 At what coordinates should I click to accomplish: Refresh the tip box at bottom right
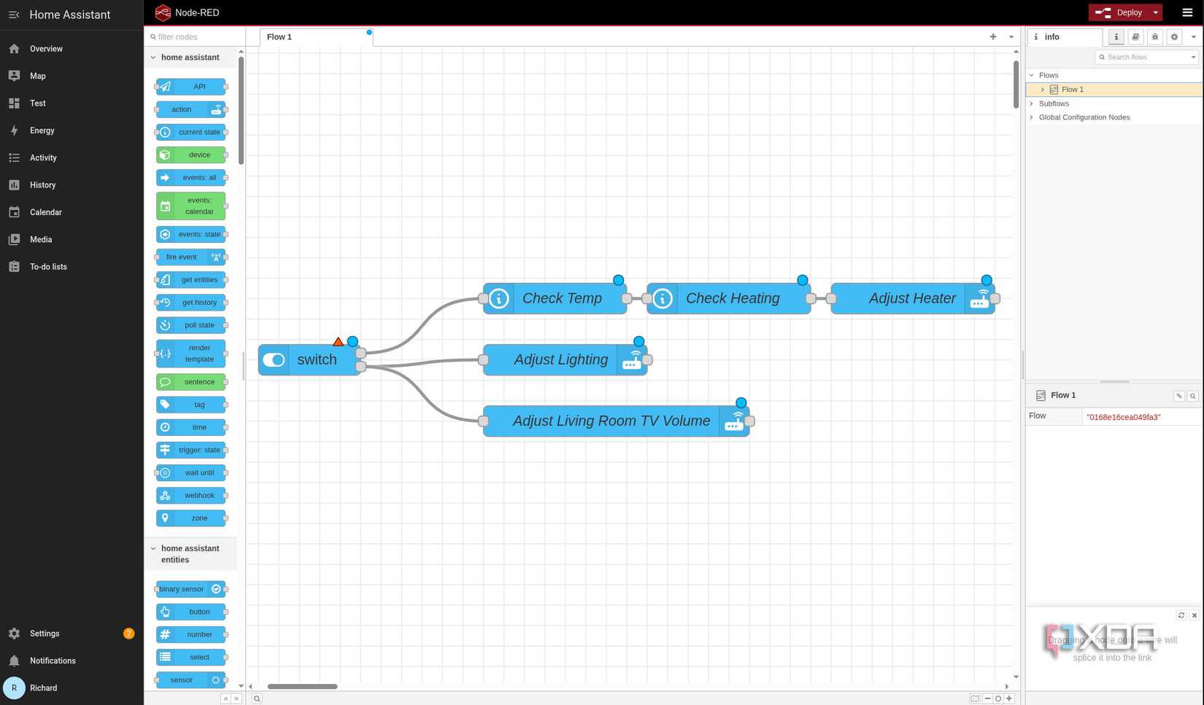pos(1181,615)
